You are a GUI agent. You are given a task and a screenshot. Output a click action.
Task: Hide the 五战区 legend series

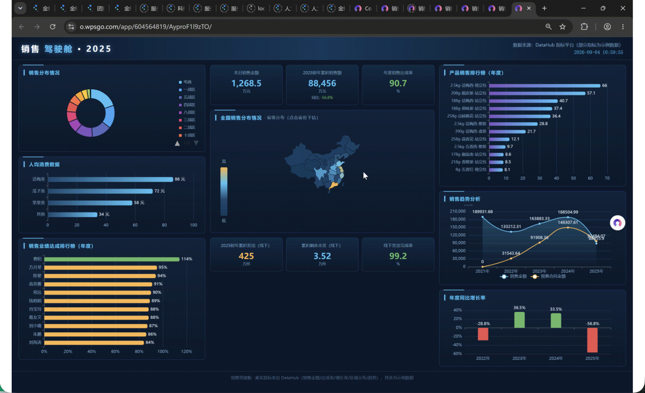187,97
